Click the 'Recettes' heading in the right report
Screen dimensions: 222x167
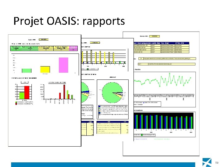[138, 70]
